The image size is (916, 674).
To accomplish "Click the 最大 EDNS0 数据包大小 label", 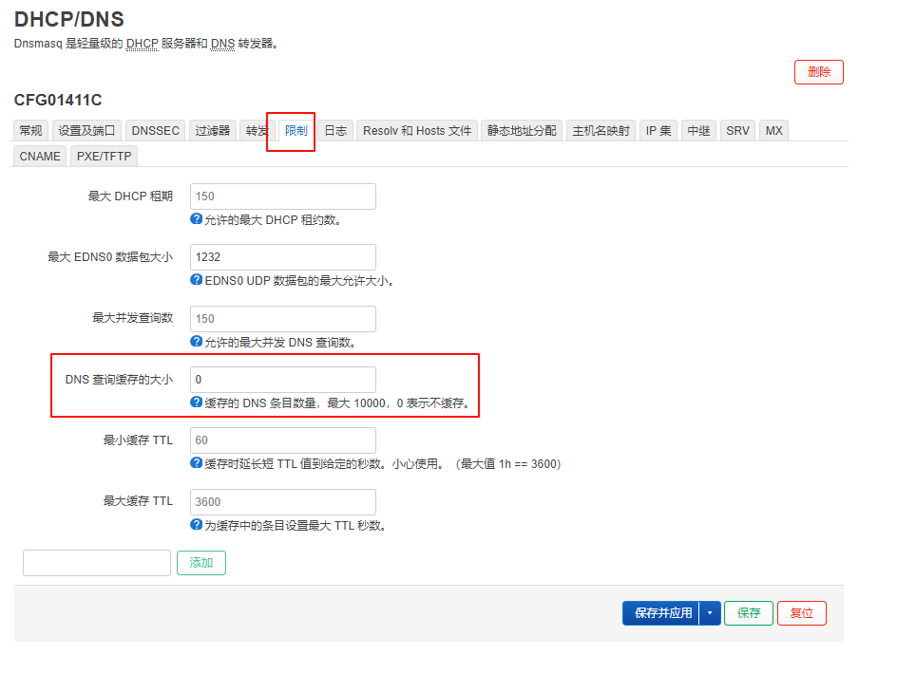I will click(x=110, y=257).
